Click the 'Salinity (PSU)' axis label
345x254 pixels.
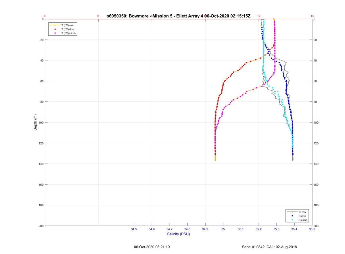click(179, 234)
